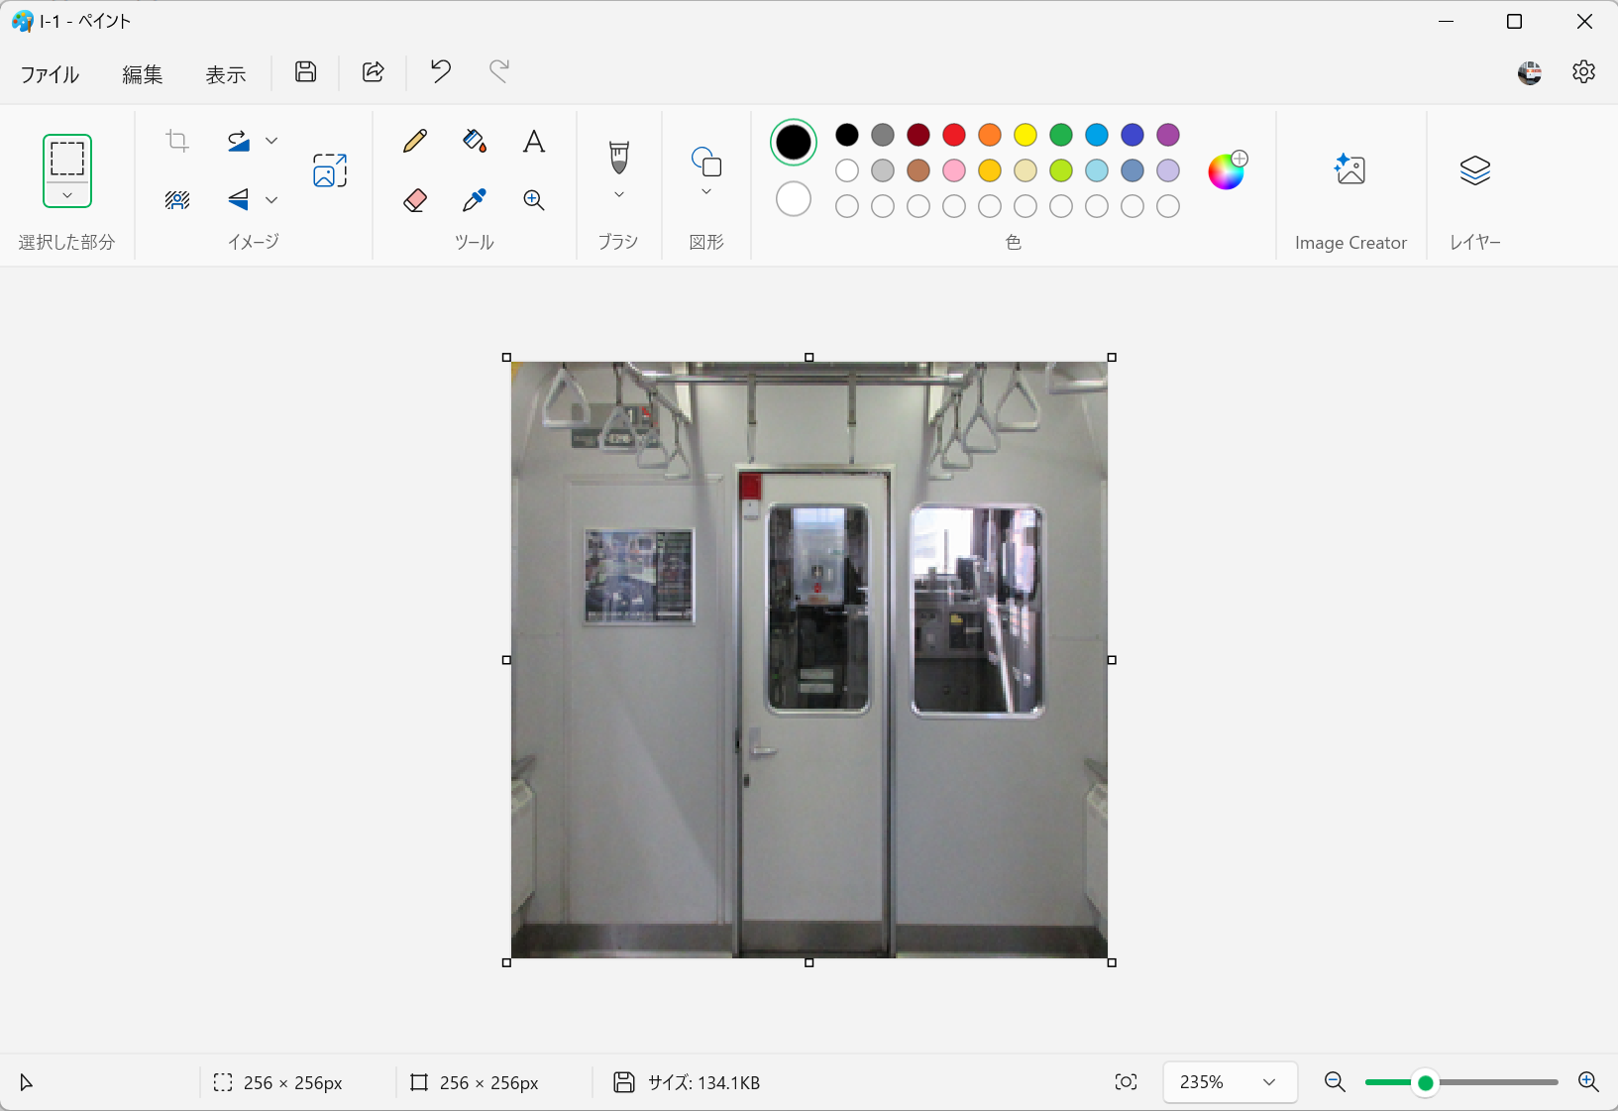Select the rectangular selection tool
1618x1111 pixels.
pos(67,159)
